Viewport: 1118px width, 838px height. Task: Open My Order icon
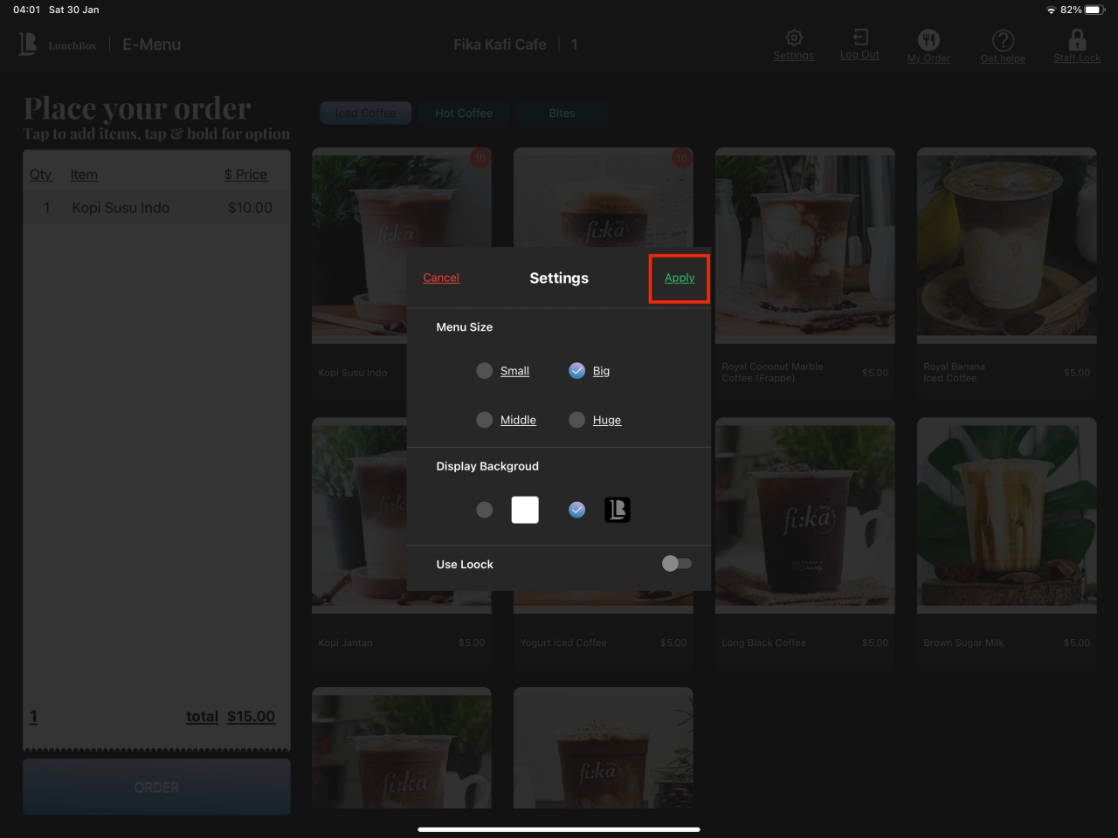928,39
